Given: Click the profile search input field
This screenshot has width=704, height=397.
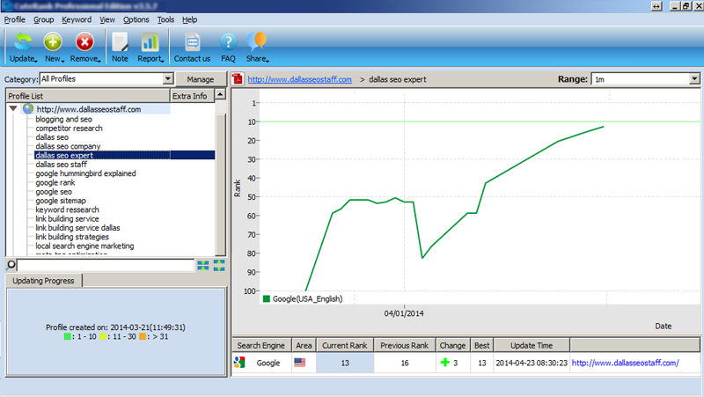Looking at the screenshot, I should tap(106, 266).
